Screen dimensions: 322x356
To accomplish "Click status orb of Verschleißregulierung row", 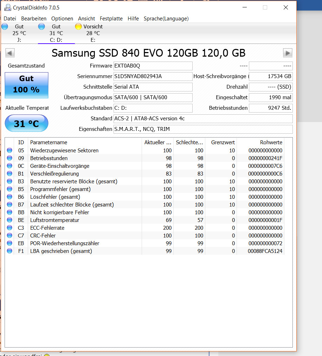I will click(x=9, y=173).
